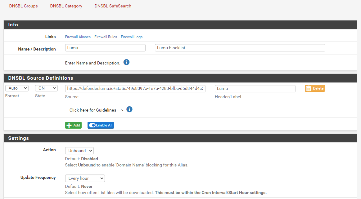
Task: Focus the Name field containing Lumu
Action: tap(105, 48)
